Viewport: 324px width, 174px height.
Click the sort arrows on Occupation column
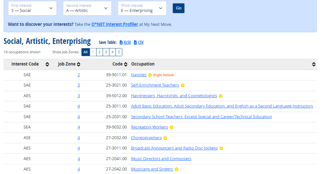pyautogui.click(x=314, y=64)
